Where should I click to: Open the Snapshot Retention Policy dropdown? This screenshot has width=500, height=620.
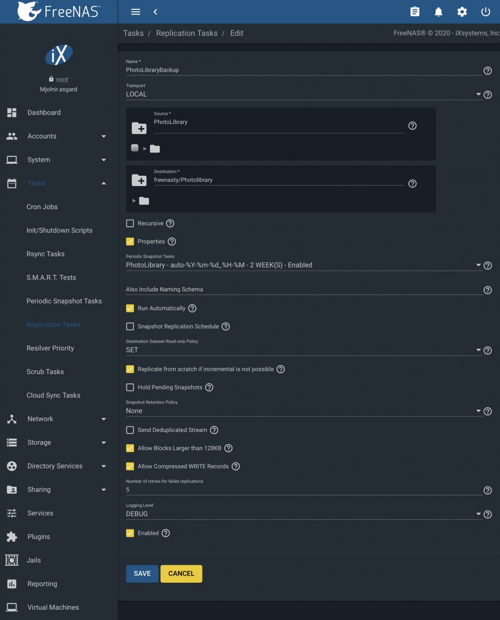click(x=304, y=411)
